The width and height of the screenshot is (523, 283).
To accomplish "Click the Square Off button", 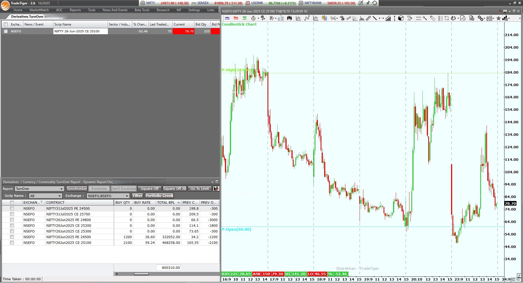I will click(x=150, y=188).
